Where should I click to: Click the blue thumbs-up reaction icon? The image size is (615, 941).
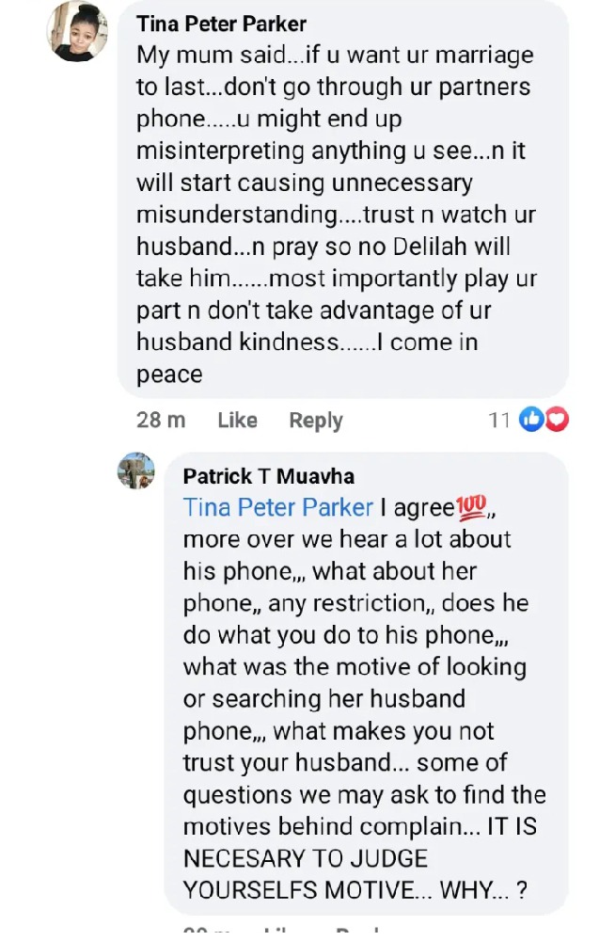pyautogui.click(x=531, y=420)
